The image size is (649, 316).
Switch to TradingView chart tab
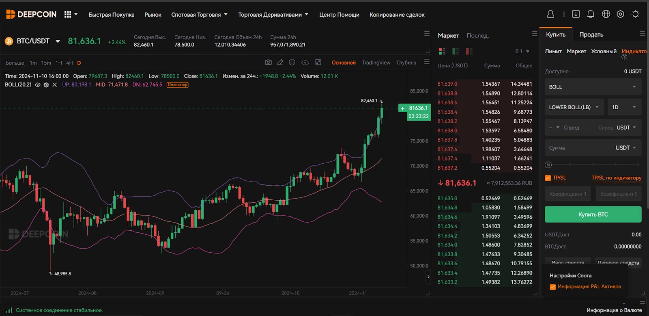(376, 63)
